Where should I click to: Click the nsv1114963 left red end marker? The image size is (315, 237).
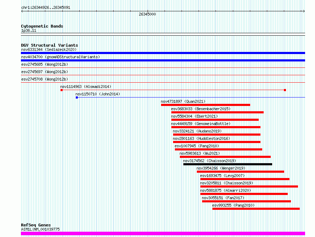click(62, 90)
